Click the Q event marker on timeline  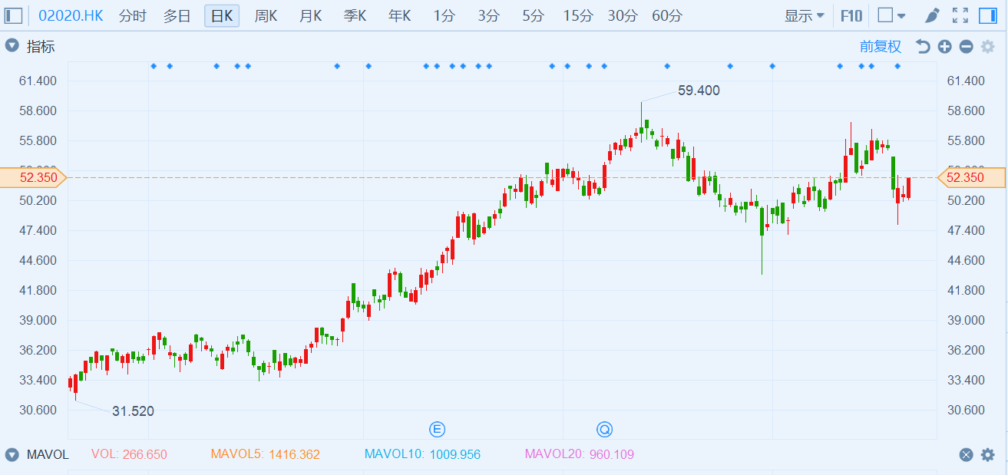click(605, 428)
